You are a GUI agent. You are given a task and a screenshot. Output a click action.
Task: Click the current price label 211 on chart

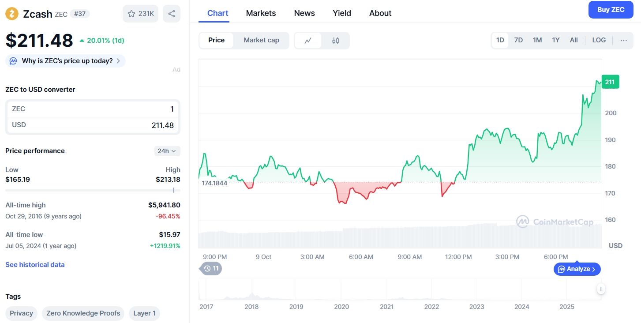click(x=610, y=82)
